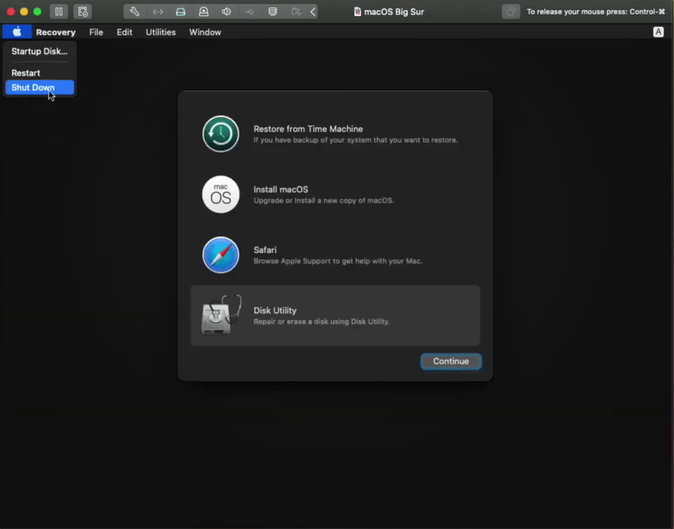
Task: Click the macOS installer icon
Action: [x=220, y=194]
